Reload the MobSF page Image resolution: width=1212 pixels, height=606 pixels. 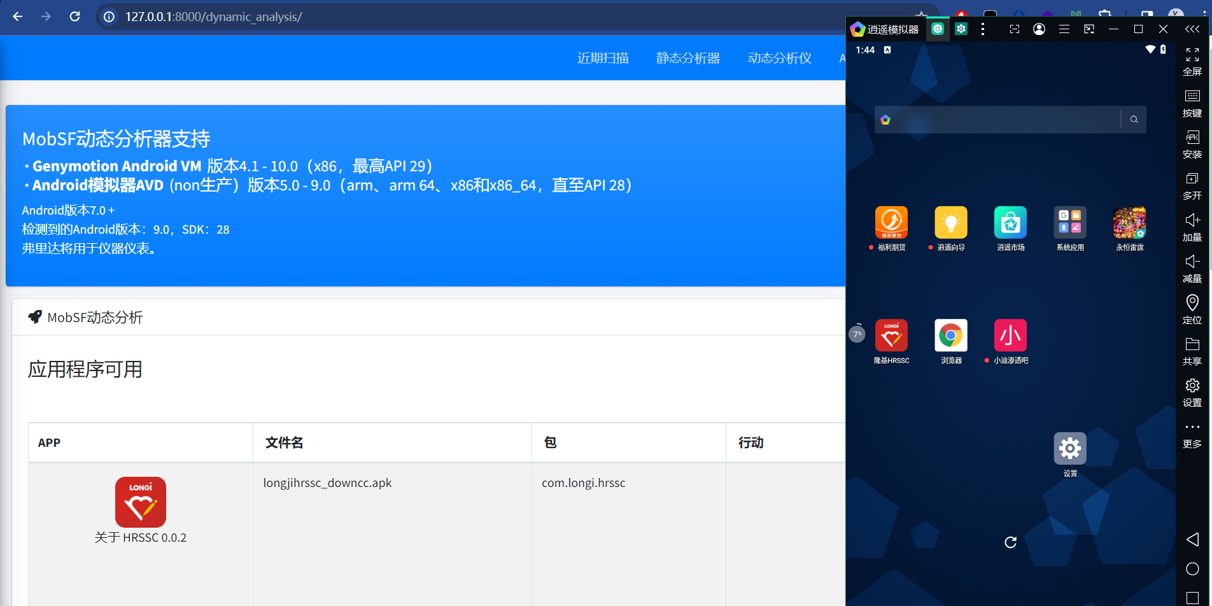[74, 17]
